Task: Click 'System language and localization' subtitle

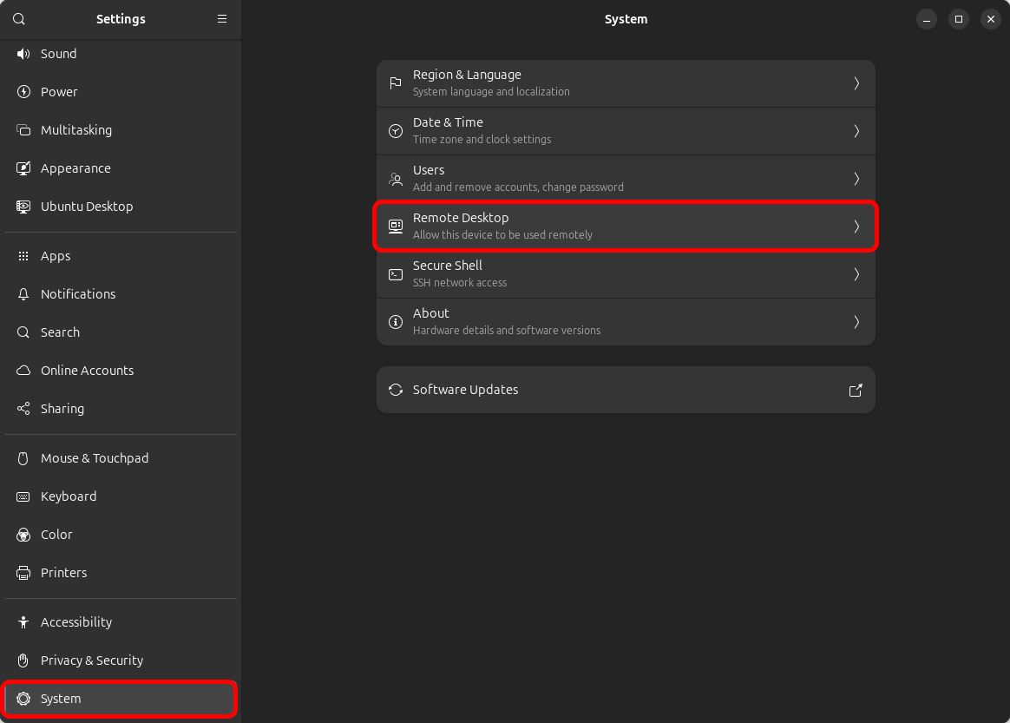Action: (491, 92)
